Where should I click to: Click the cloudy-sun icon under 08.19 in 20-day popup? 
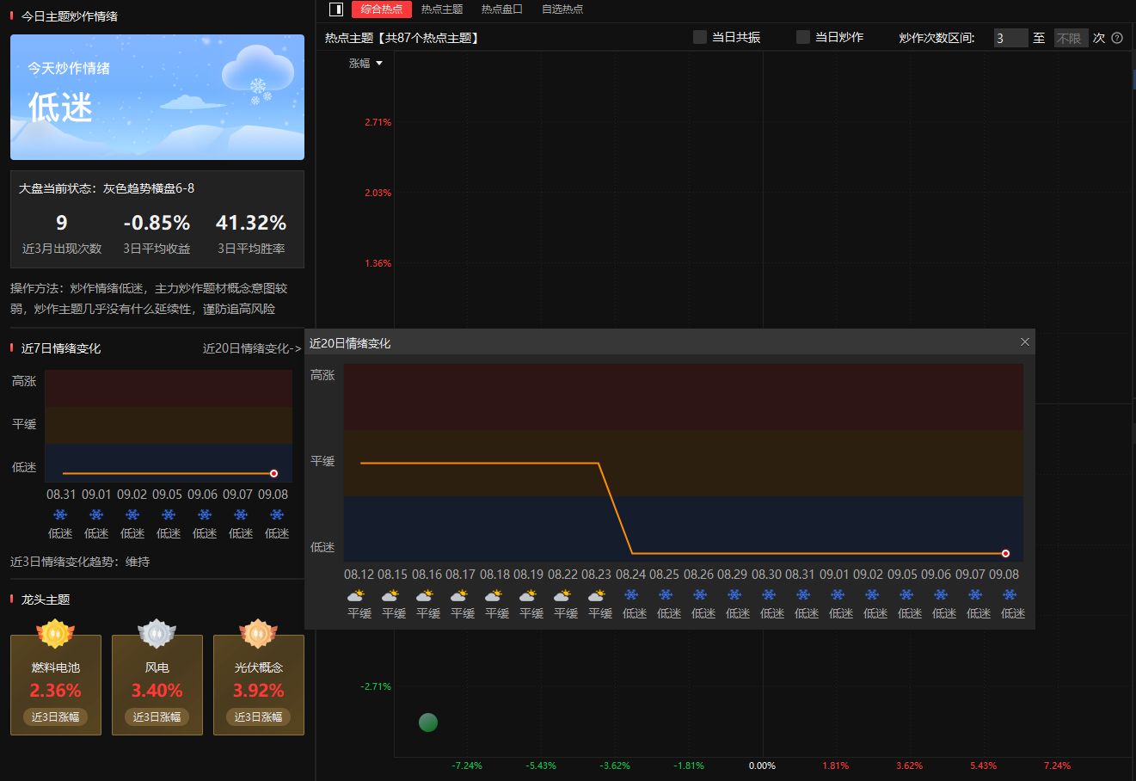pyautogui.click(x=528, y=595)
